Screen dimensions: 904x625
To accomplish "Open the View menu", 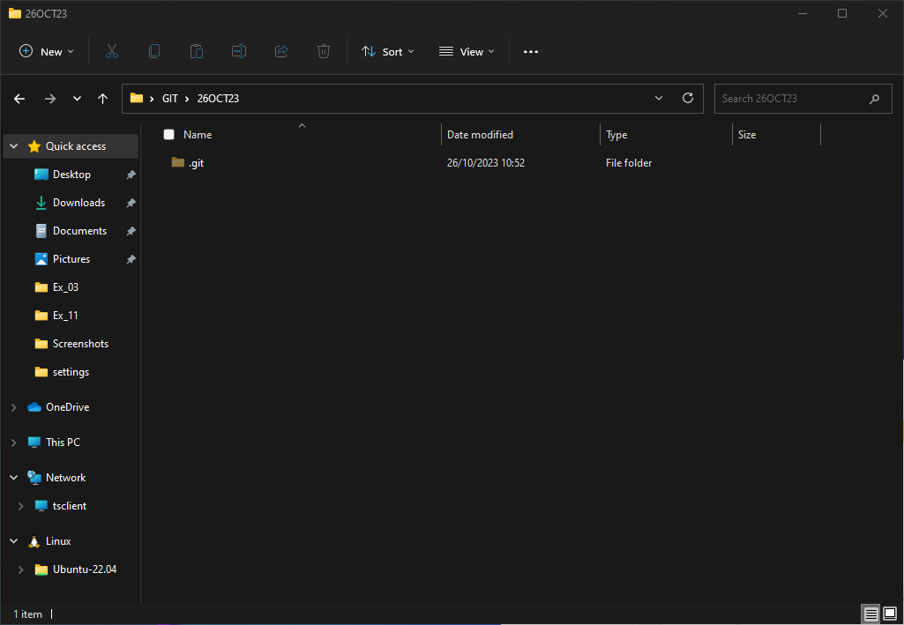I will pyautogui.click(x=467, y=52).
